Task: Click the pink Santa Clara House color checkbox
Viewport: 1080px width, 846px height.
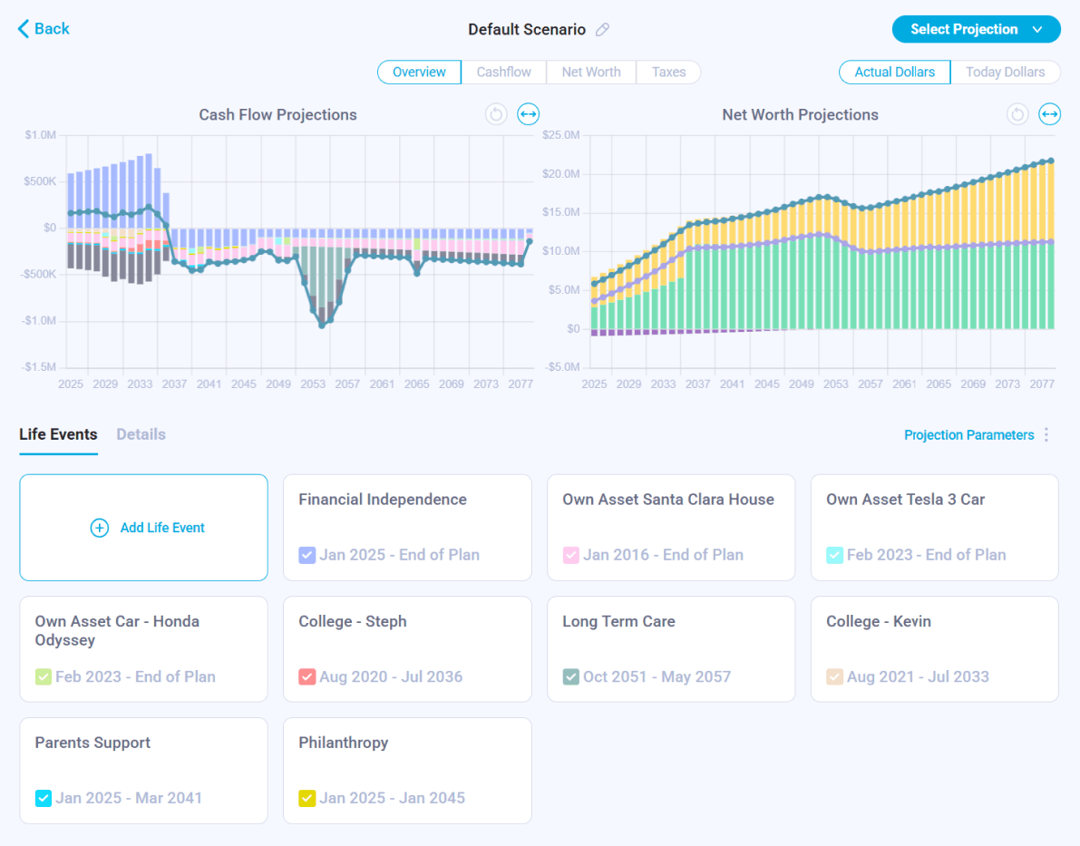Action: [x=570, y=555]
